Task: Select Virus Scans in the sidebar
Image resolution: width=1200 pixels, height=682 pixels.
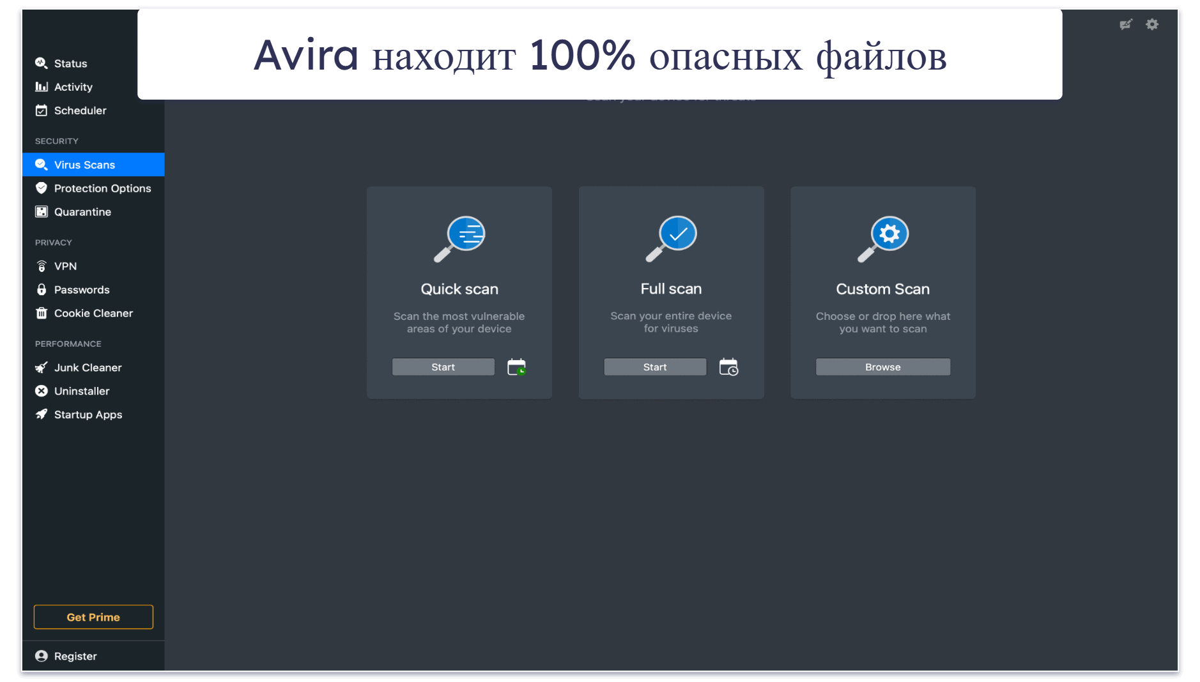Action: pyautogui.click(x=93, y=165)
